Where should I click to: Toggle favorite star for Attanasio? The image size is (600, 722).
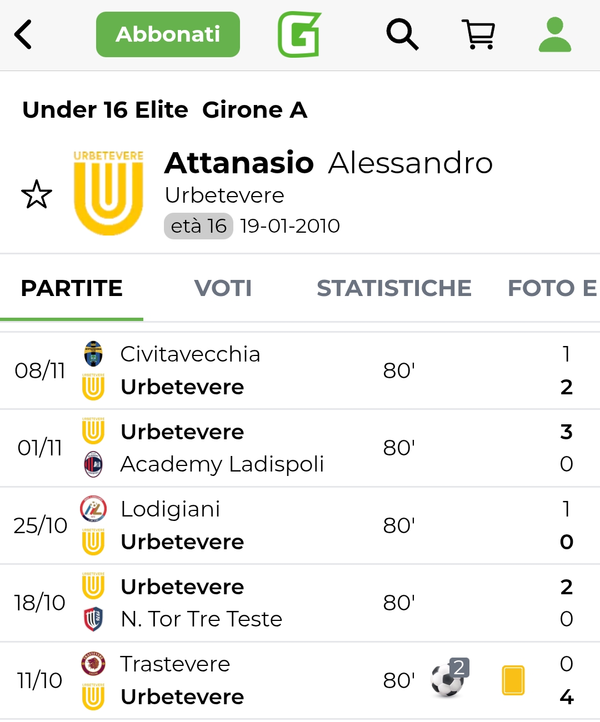[37, 194]
